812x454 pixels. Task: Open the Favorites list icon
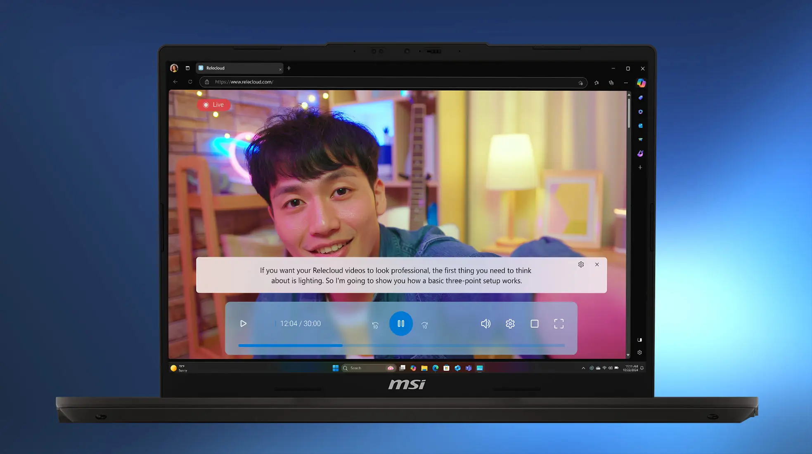point(596,82)
